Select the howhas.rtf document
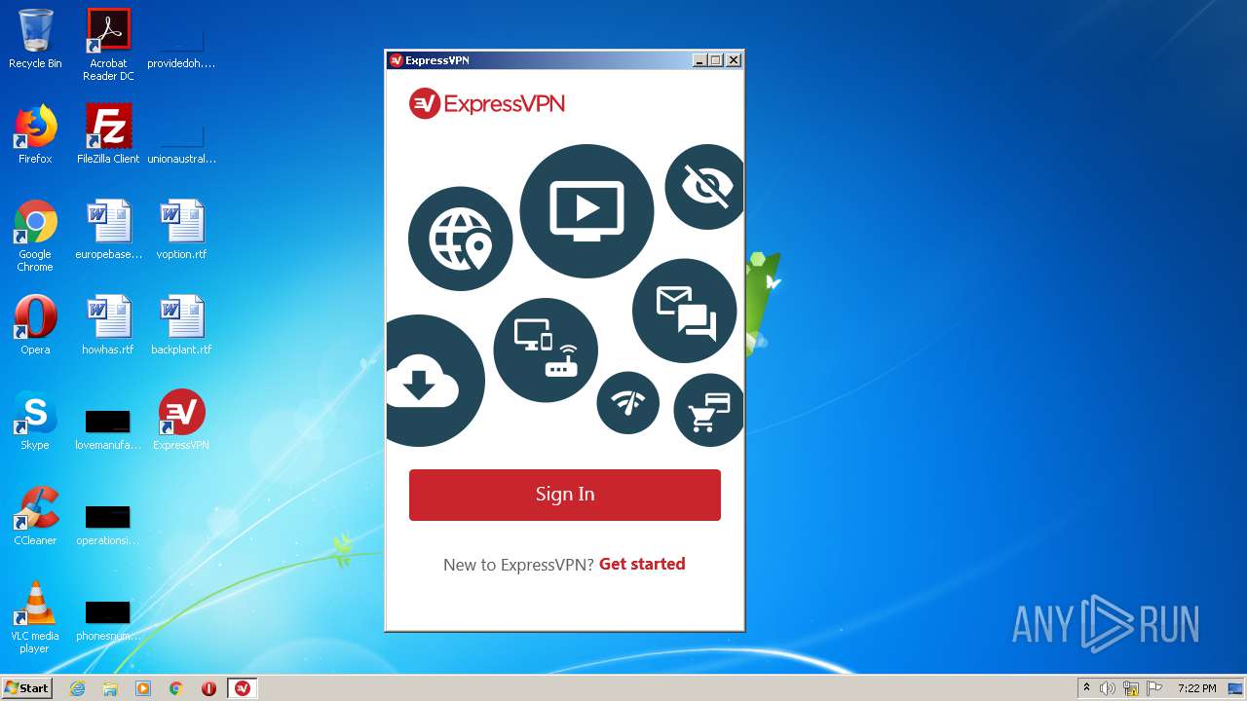This screenshot has width=1247, height=701. (x=108, y=326)
